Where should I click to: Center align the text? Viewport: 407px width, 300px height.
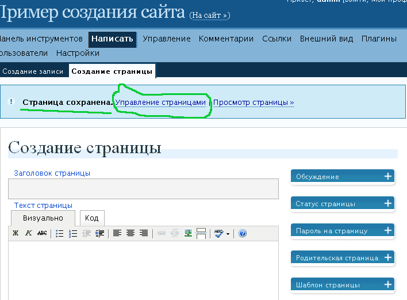click(130, 233)
